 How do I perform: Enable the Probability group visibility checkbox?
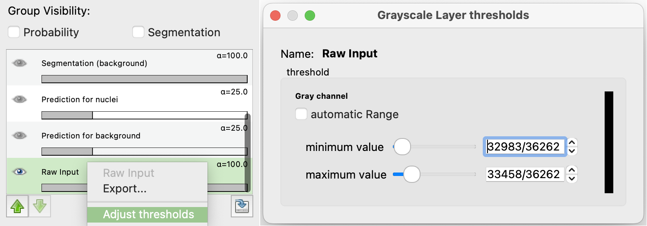pyautogui.click(x=14, y=32)
